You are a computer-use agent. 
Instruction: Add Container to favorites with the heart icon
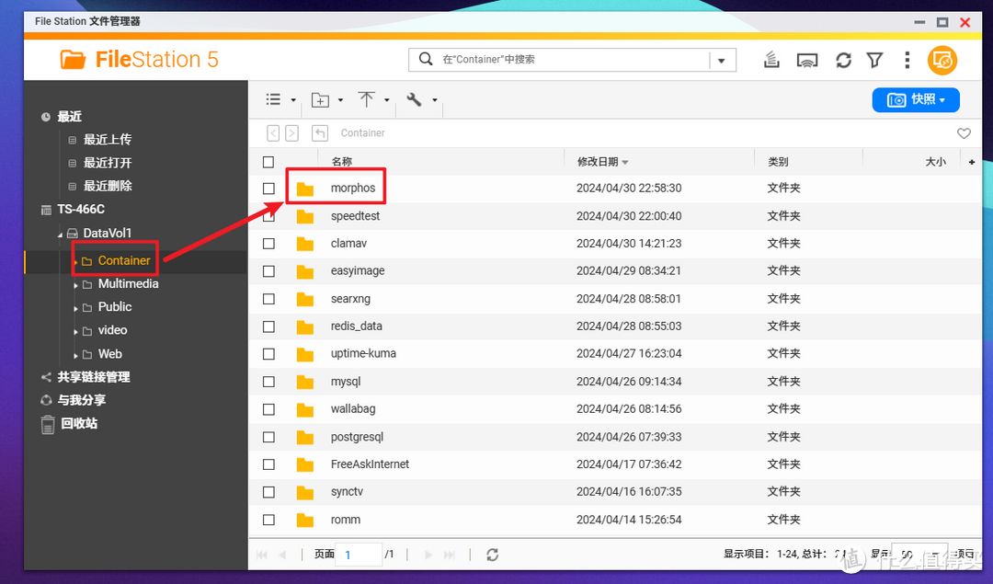click(964, 133)
